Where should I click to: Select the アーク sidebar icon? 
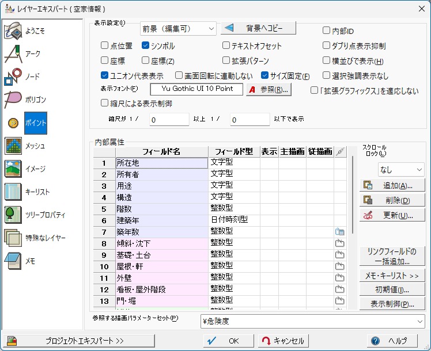pos(13,54)
